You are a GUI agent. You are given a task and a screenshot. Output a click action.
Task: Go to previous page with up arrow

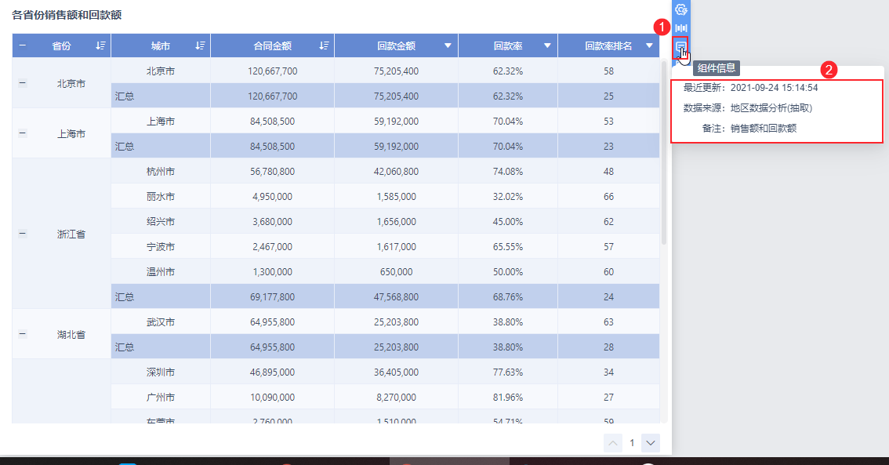(x=613, y=443)
